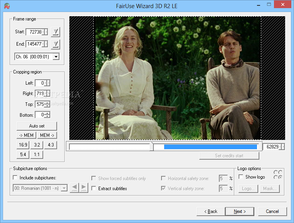Click the FairUse Wizard app icon in title bar
This screenshot has height=223, width=294.
pos(7,6)
